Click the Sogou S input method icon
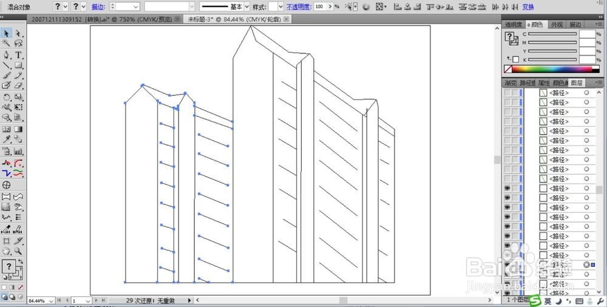607x307 pixels. pyautogui.click(x=535, y=300)
